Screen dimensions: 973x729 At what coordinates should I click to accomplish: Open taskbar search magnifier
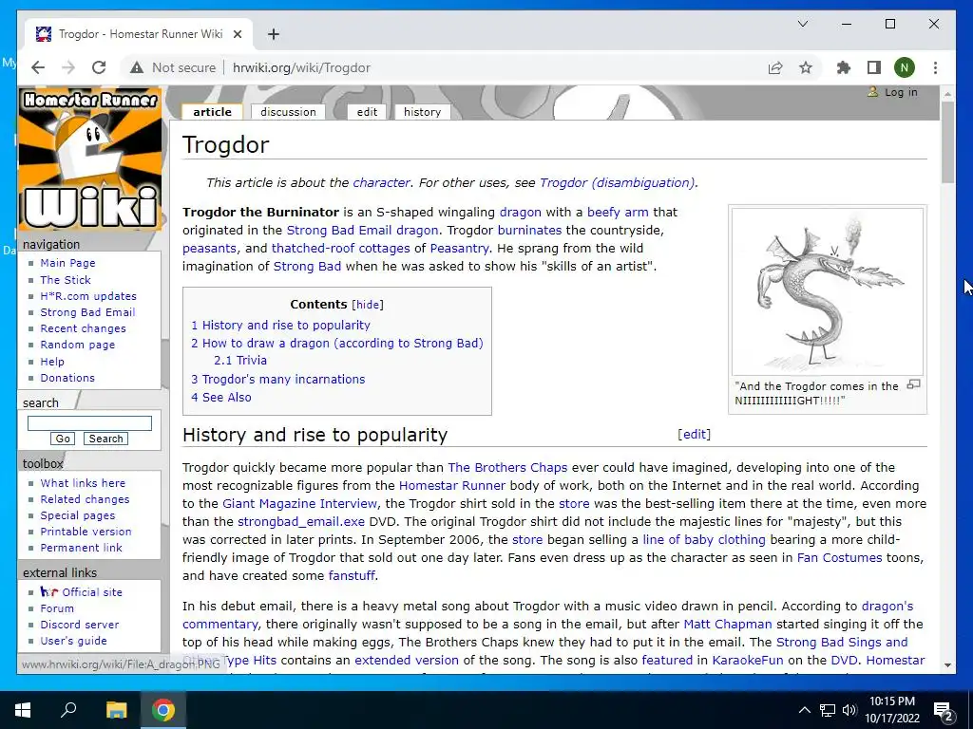[68, 710]
